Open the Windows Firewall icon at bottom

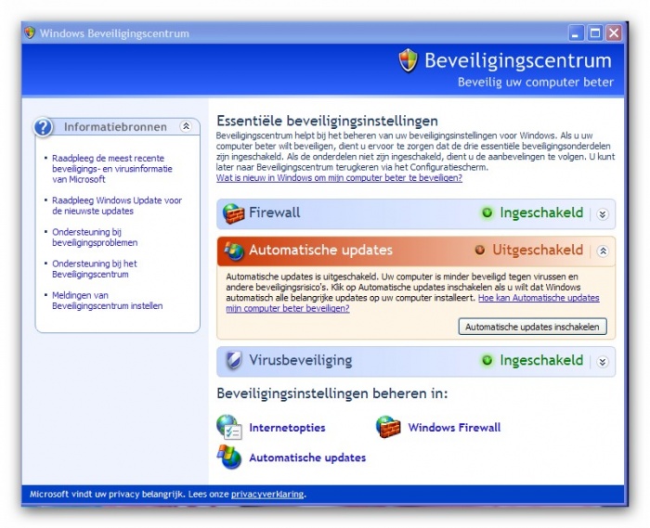pos(388,427)
